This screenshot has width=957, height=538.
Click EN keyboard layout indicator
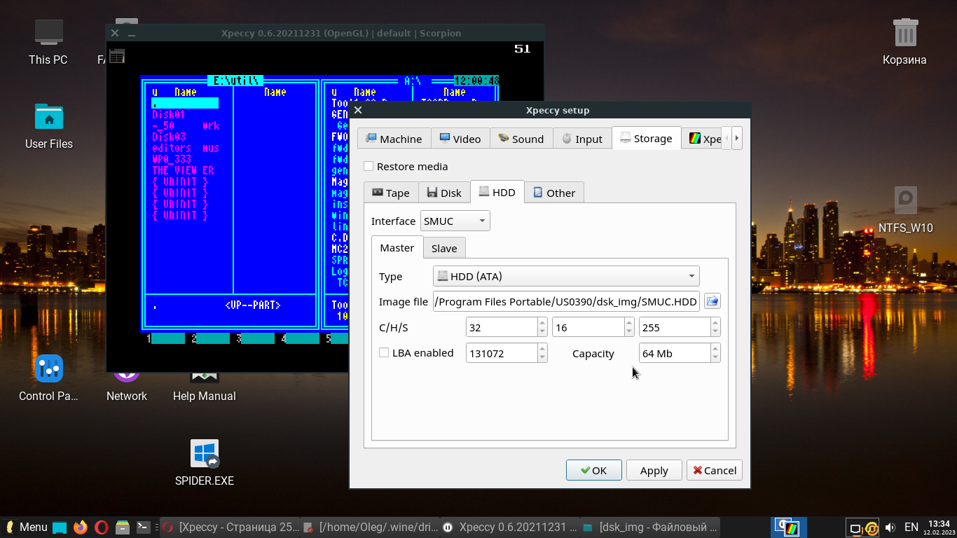911,527
